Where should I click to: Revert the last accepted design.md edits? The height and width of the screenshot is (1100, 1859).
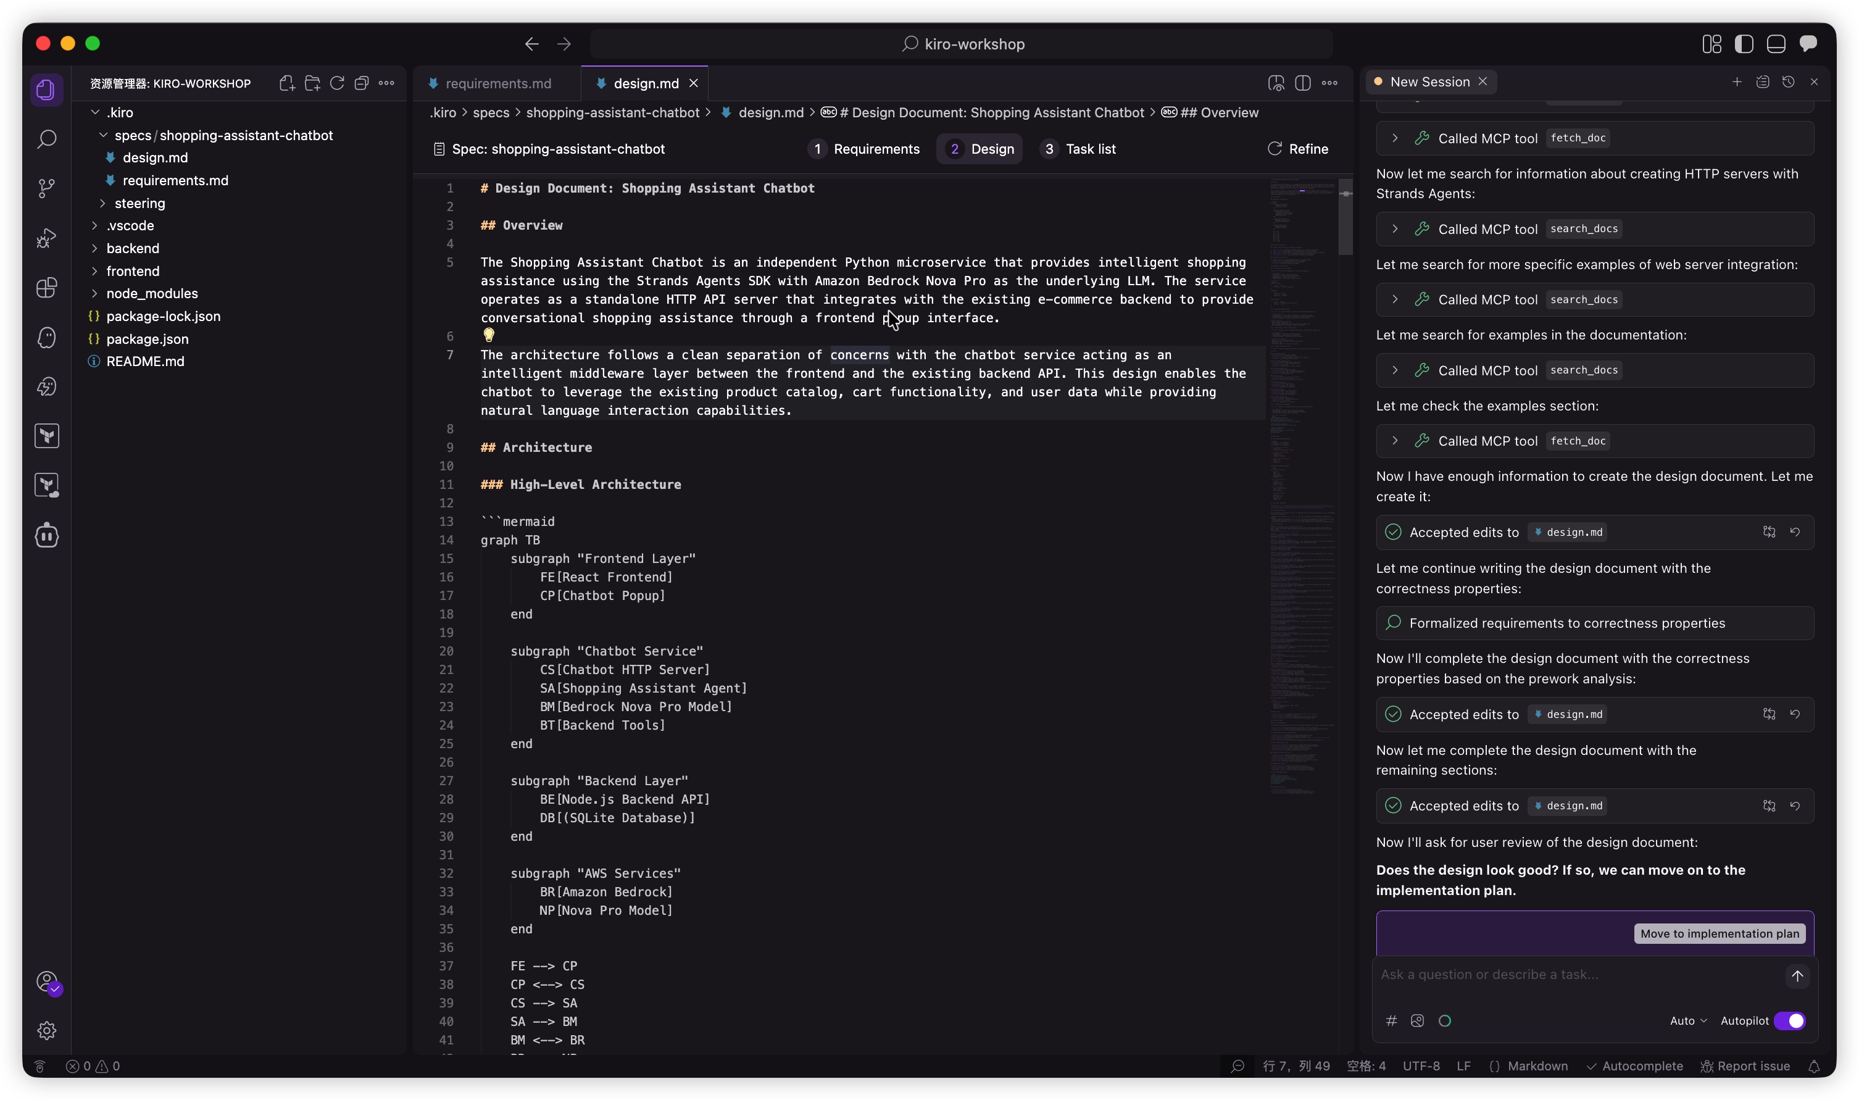point(1795,806)
